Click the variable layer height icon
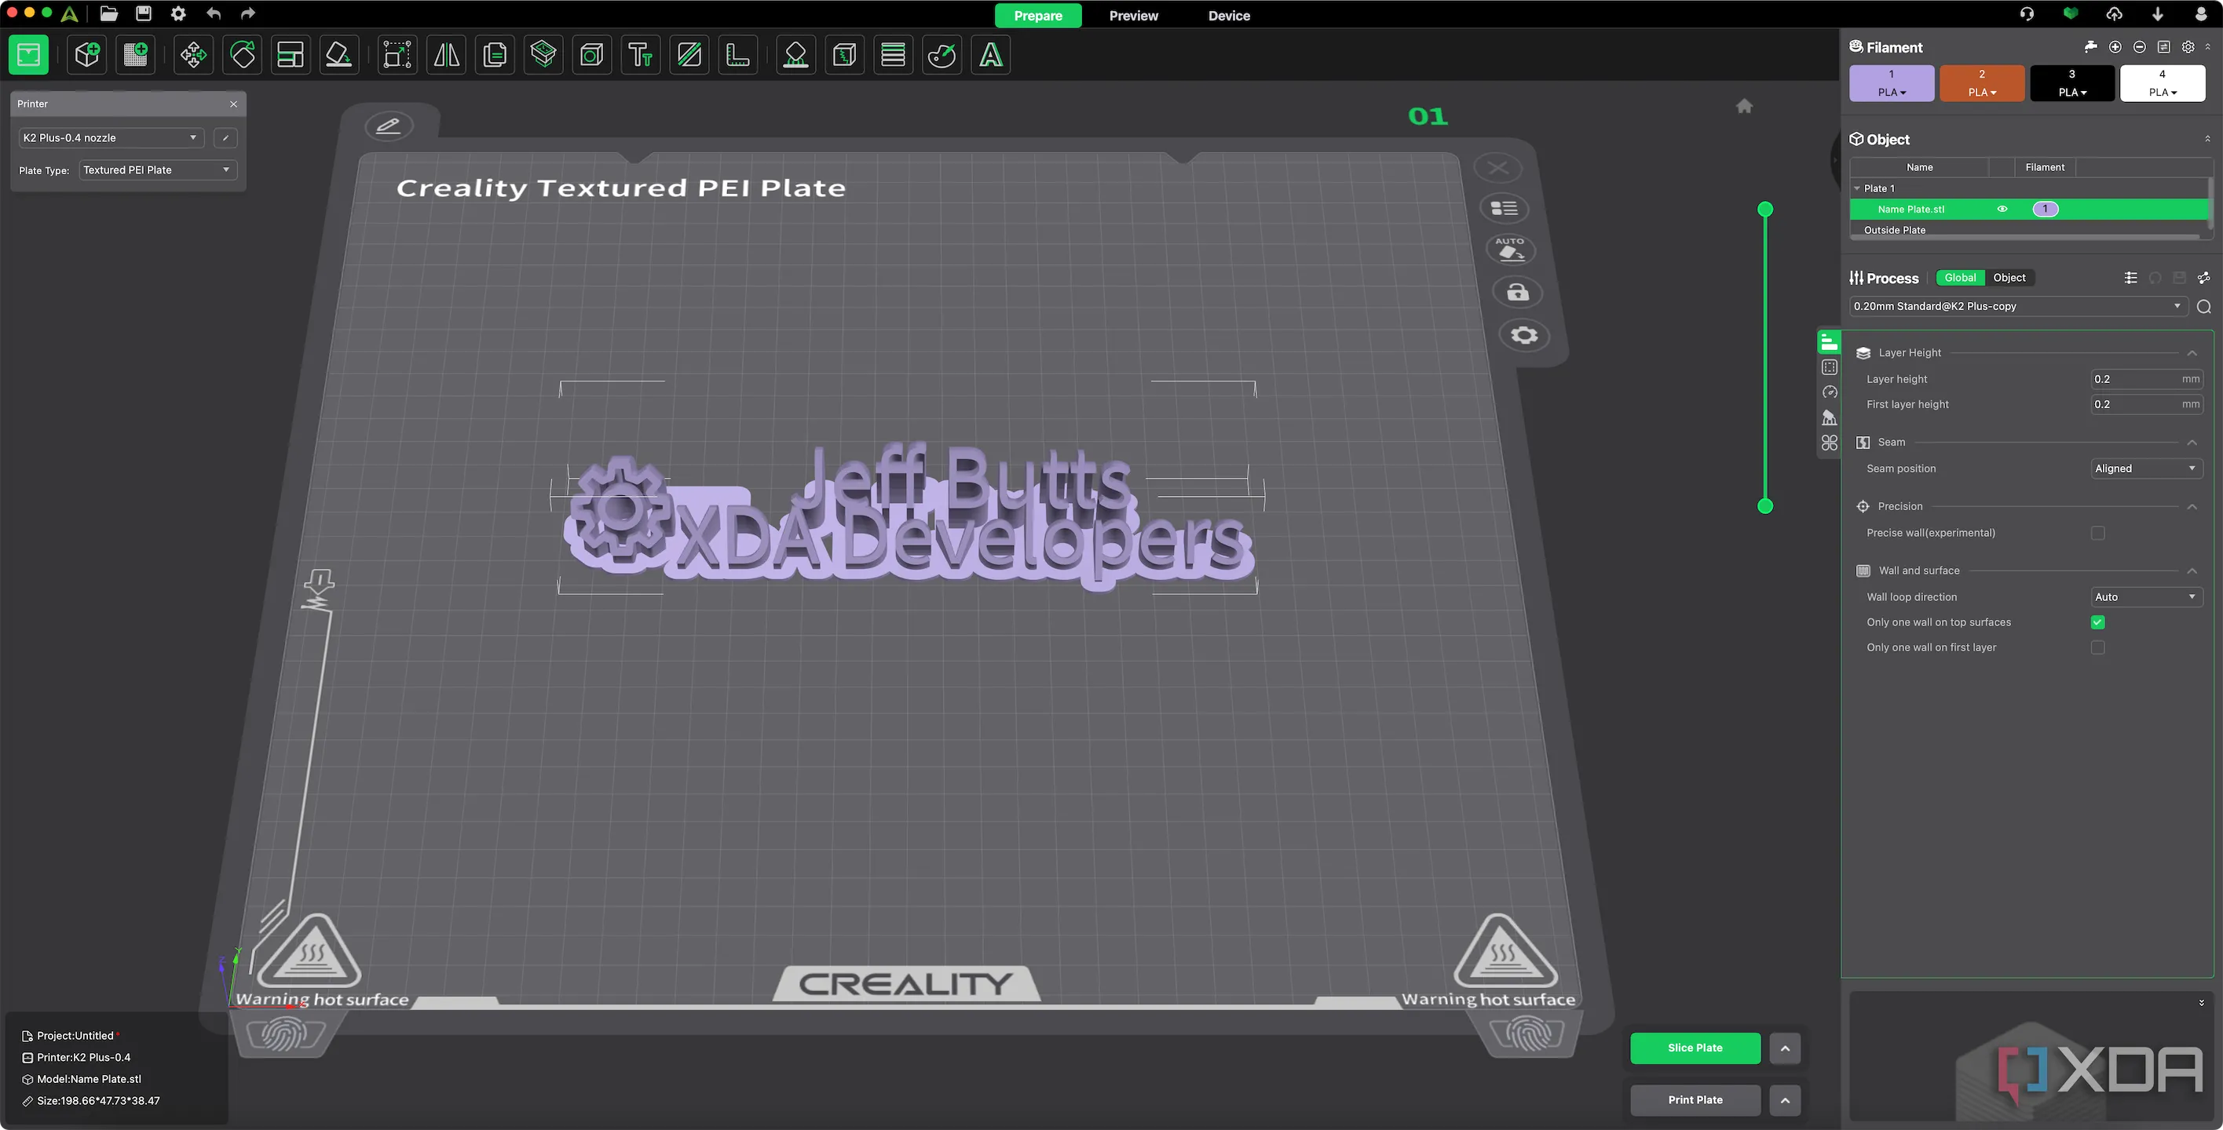The image size is (2223, 1130). (893, 55)
